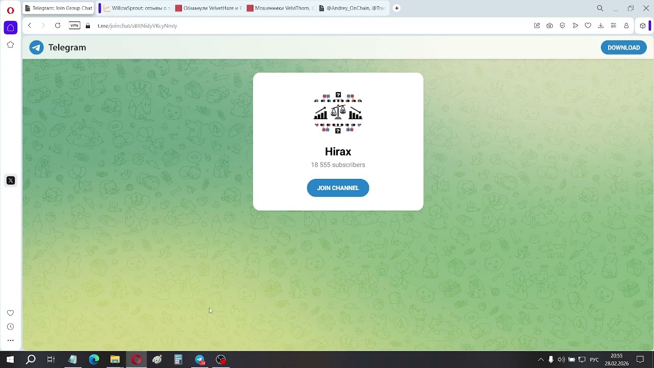
Task: Click the site security lock icon
Action: [88, 26]
